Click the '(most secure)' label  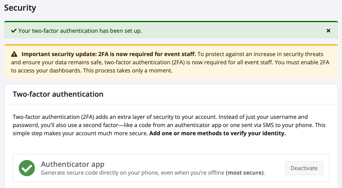pos(245,173)
